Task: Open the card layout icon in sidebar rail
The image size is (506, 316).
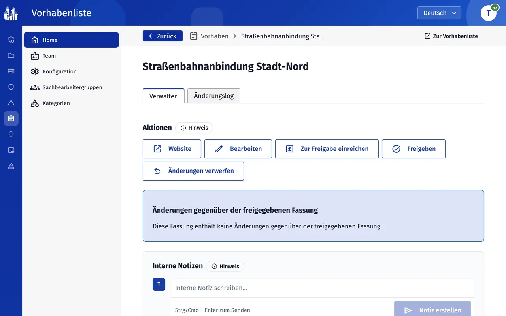Action: [x=11, y=71]
